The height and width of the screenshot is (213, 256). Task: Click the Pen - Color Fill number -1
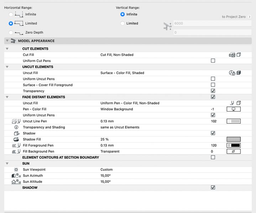click(x=213, y=109)
